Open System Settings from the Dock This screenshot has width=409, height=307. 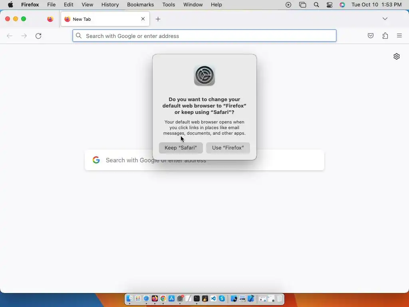pos(180,298)
